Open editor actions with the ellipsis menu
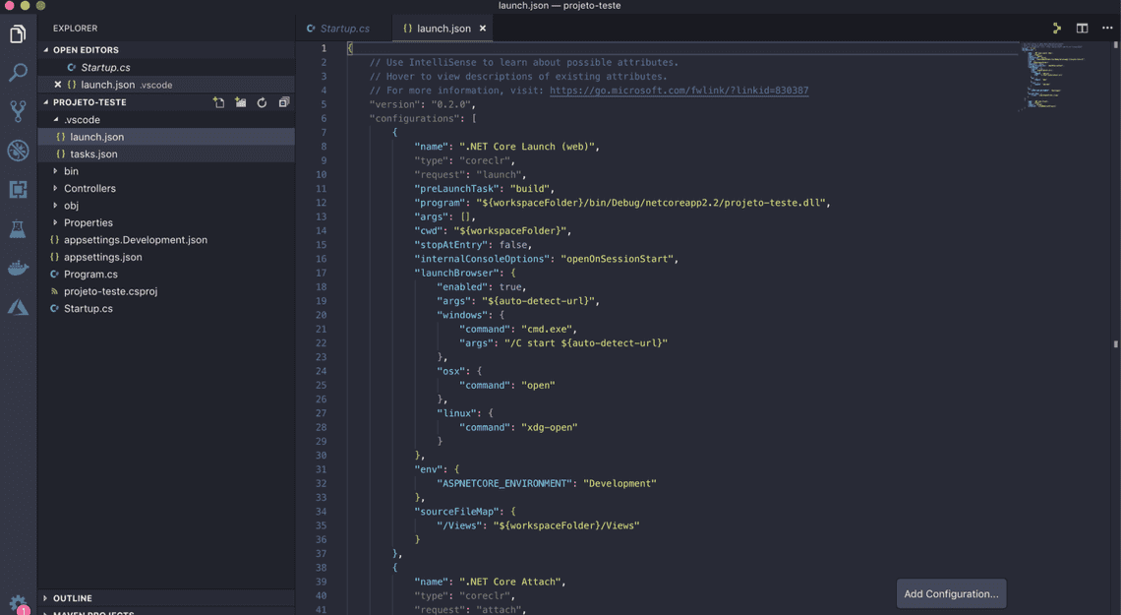The width and height of the screenshot is (1121, 615). [1107, 29]
